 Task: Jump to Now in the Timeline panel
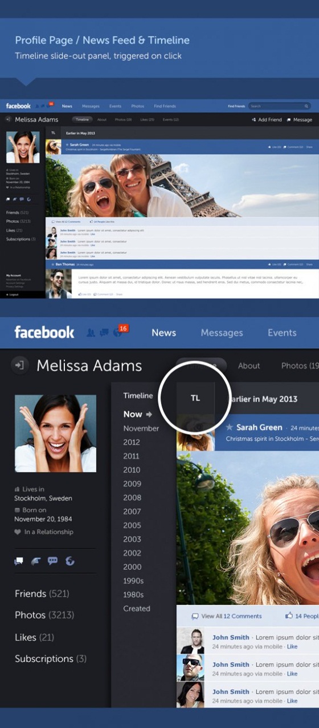point(133,414)
